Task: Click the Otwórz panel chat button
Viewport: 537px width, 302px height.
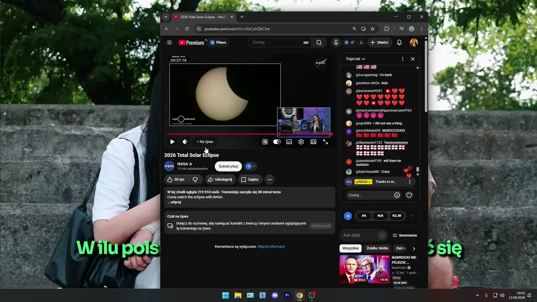Action: pos(321,226)
